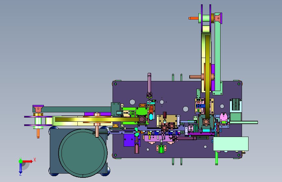This screenshot has height=182, width=282.
Task: Select the dark slate feeder base box
Action: pos(54,151)
